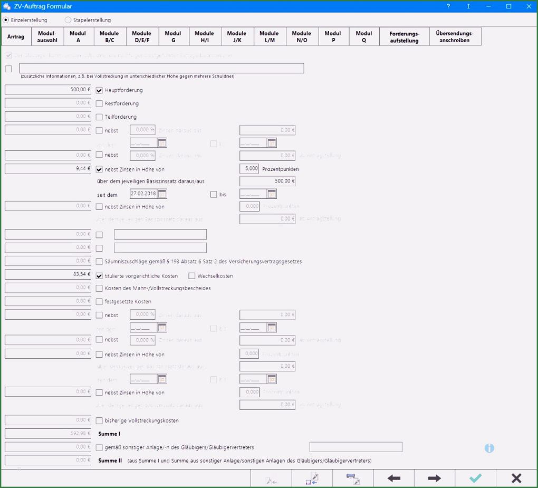
Task: Go to next page with right arrow
Action: 434,478
